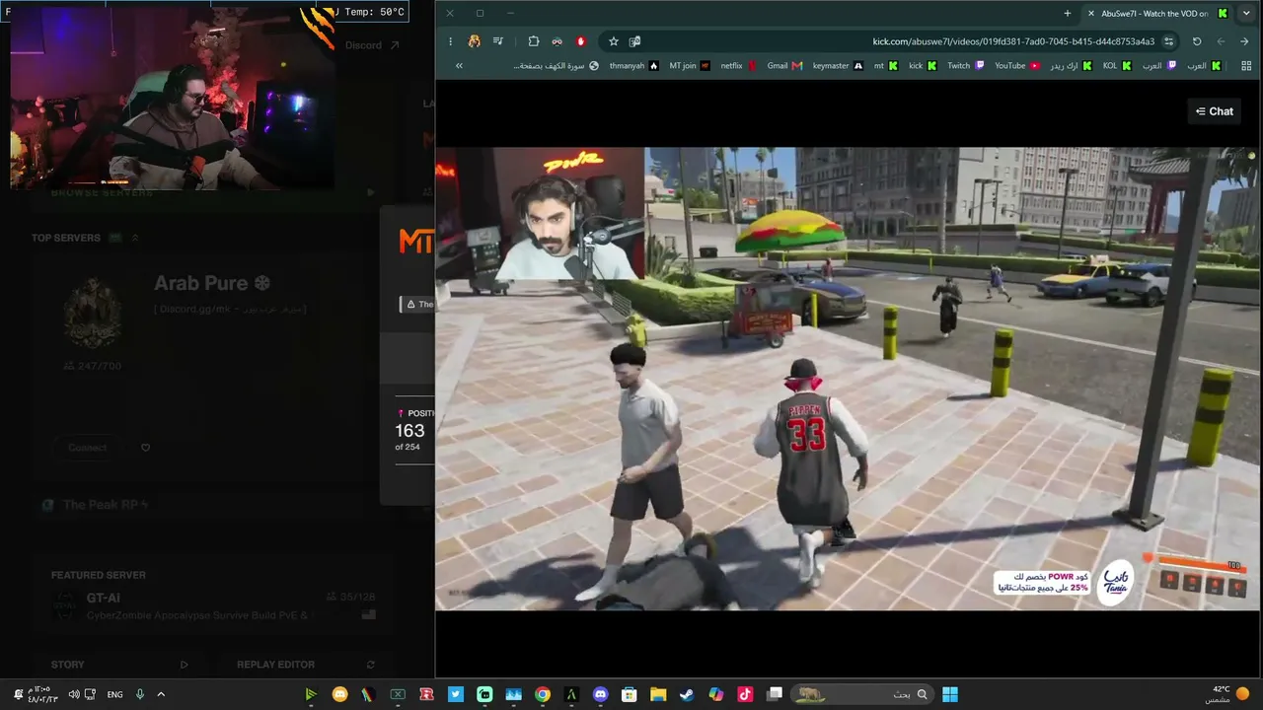Click the site settings icon in address bar

(1169, 41)
